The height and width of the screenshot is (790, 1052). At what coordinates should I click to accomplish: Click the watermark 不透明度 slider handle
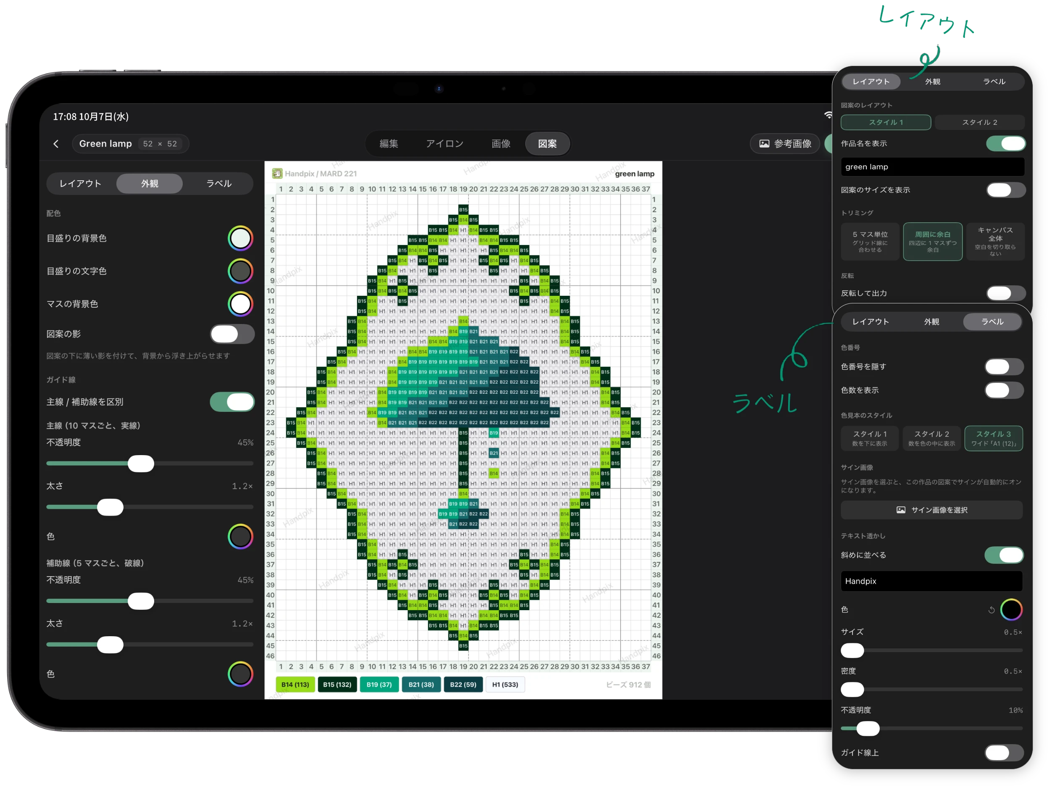(x=868, y=728)
